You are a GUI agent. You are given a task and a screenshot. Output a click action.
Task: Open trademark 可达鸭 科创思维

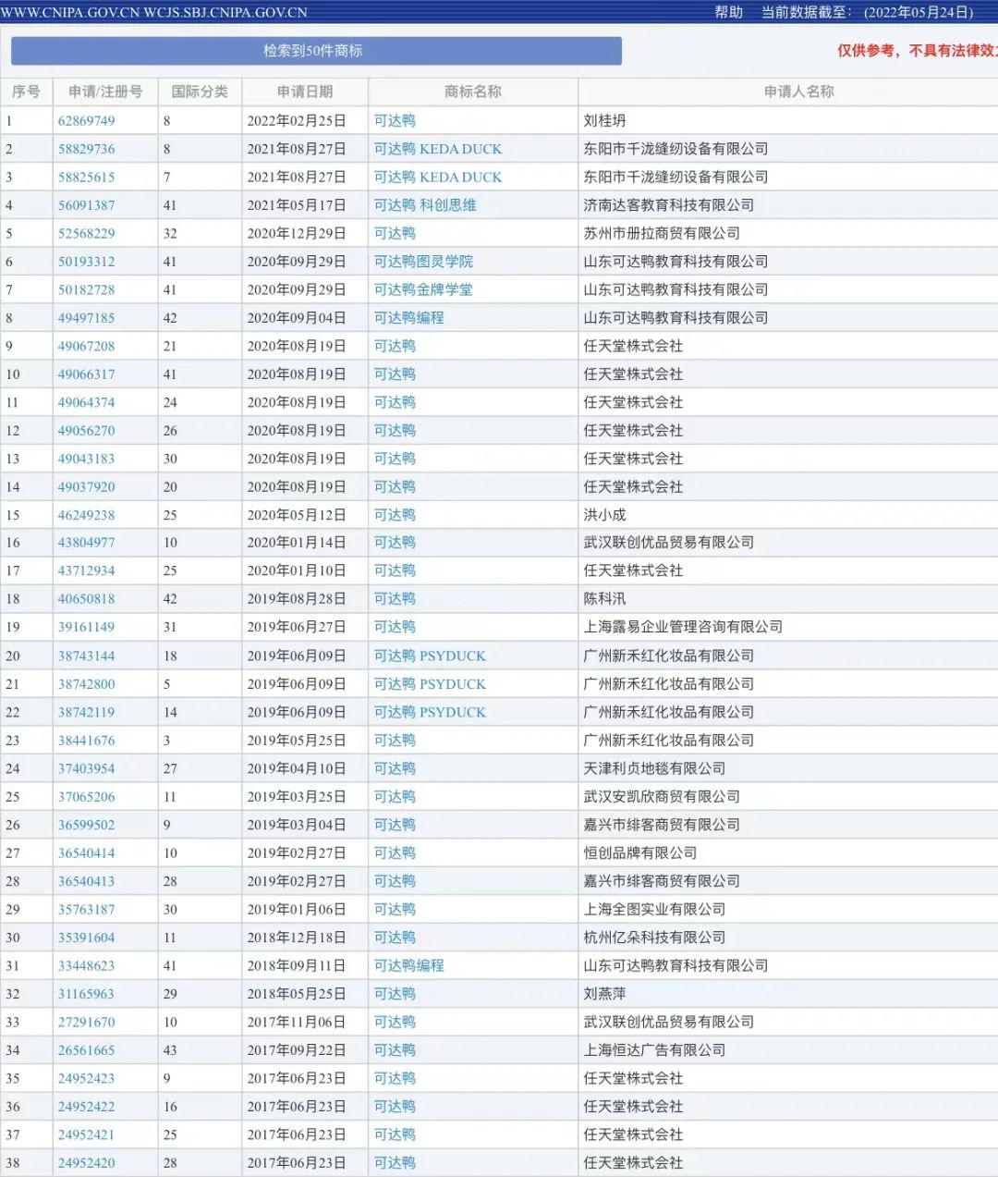point(425,205)
